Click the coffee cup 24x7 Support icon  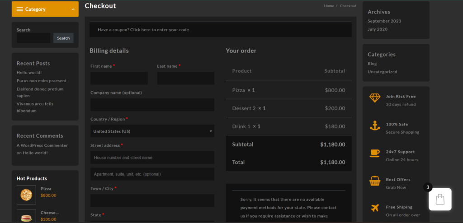point(375,153)
